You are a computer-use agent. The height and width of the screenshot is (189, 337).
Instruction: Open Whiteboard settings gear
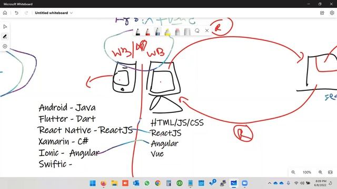(332, 13)
